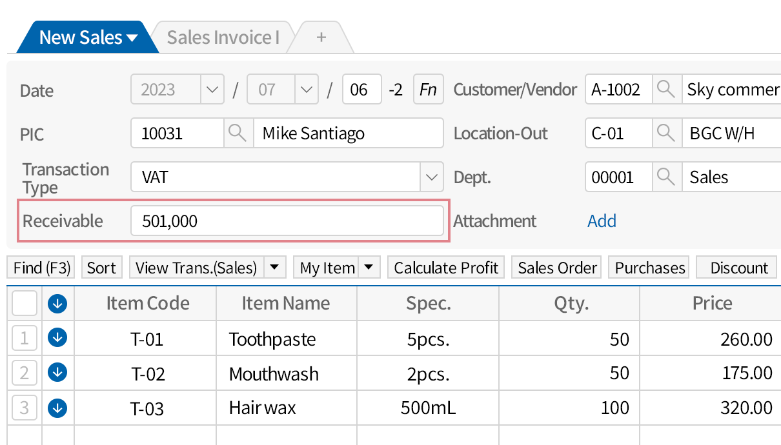Click inside the Receivable amount field
The height and width of the screenshot is (445, 781).
[287, 221]
